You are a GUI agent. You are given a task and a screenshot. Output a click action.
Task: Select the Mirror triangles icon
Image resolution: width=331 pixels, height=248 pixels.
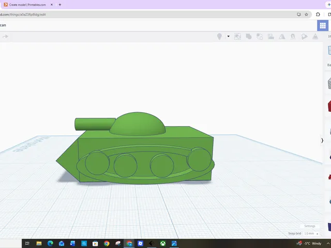pos(282,37)
